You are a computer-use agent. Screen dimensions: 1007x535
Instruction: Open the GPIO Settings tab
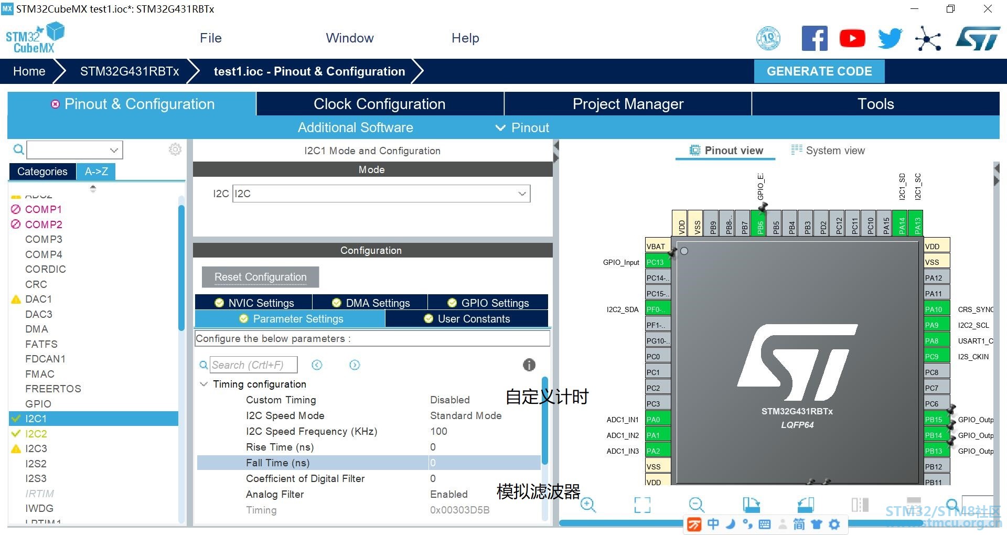click(488, 303)
